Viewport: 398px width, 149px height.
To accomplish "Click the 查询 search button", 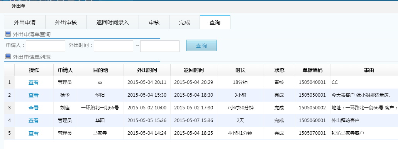I will pyautogui.click(x=202, y=45).
